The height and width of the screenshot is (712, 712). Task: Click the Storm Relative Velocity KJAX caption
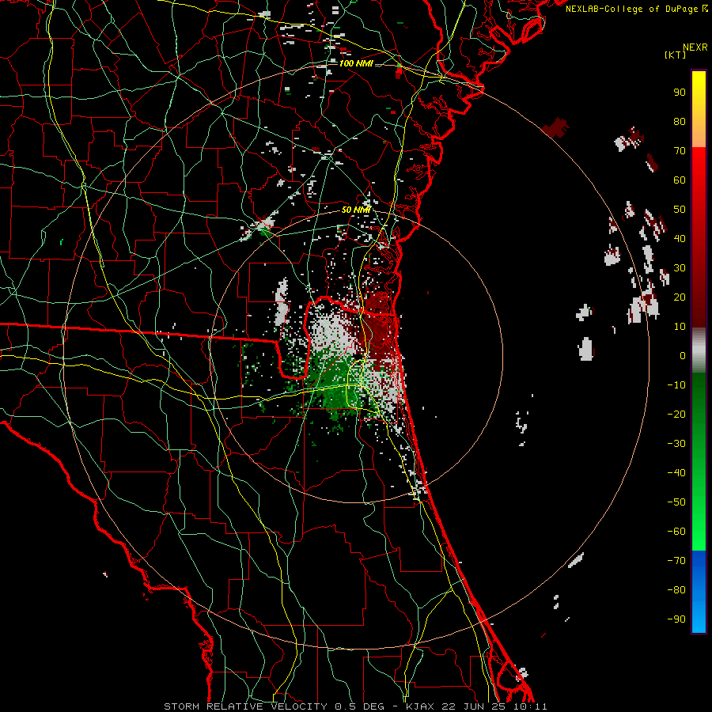pyautogui.click(x=355, y=706)
